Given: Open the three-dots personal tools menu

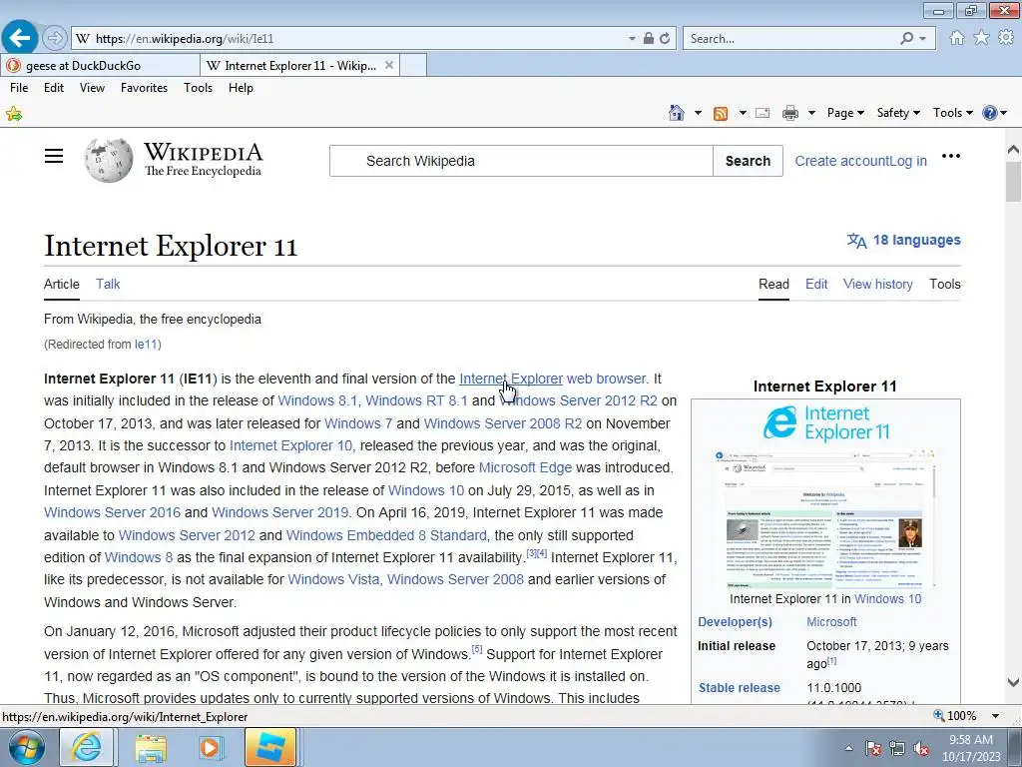Looking at the screenshot, I should pyautogui.click(x=951, y=156).
